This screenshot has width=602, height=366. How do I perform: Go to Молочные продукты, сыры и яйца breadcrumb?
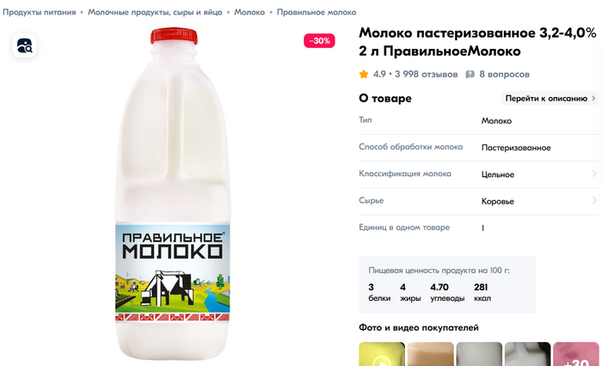pyautogui.click(x=155, y=12)
